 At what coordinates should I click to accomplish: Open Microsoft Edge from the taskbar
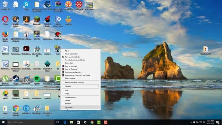coord(65,122)
